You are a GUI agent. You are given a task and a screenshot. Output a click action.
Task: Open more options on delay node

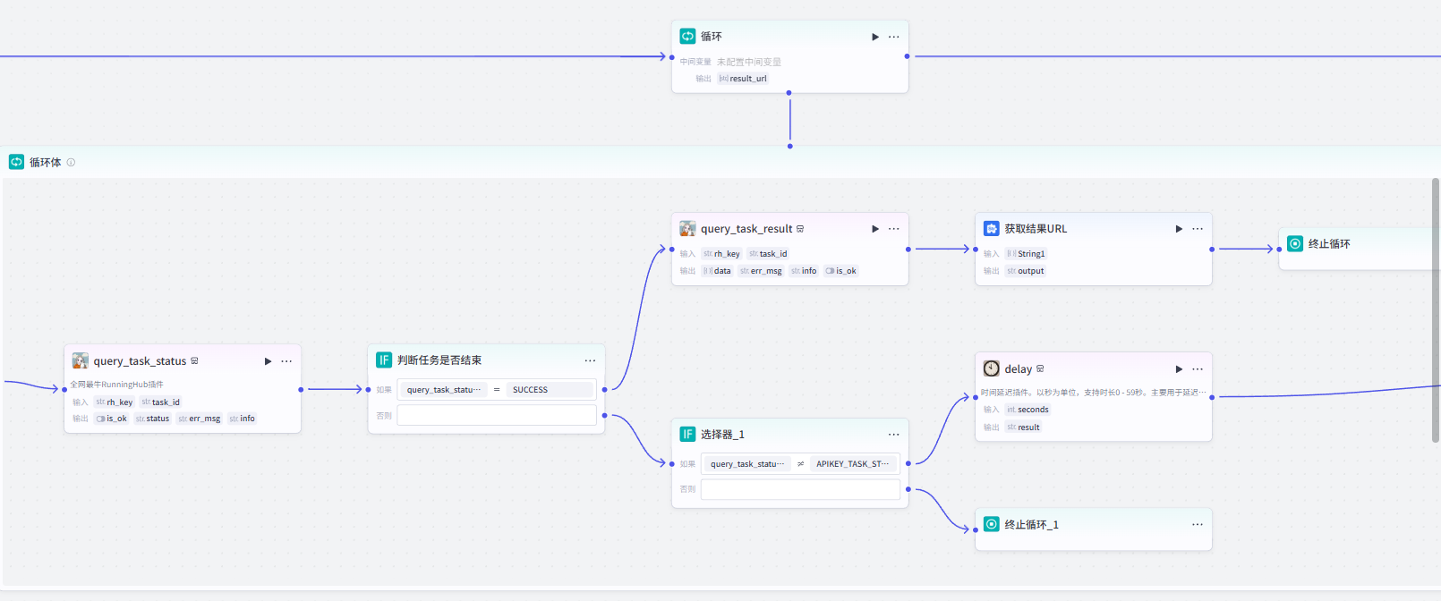coord(1198,369)
